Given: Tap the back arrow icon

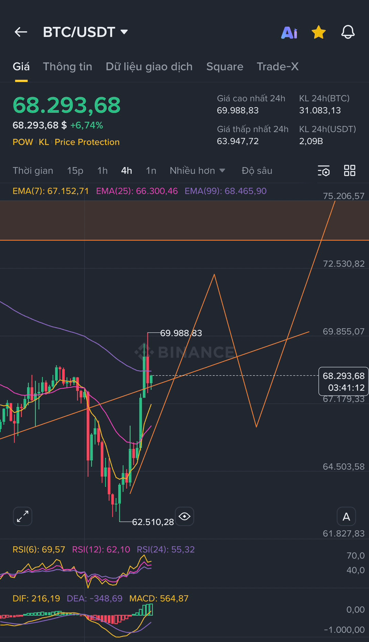Looking at the screenshot, I should pyautogui.click(x=21, y=32).
